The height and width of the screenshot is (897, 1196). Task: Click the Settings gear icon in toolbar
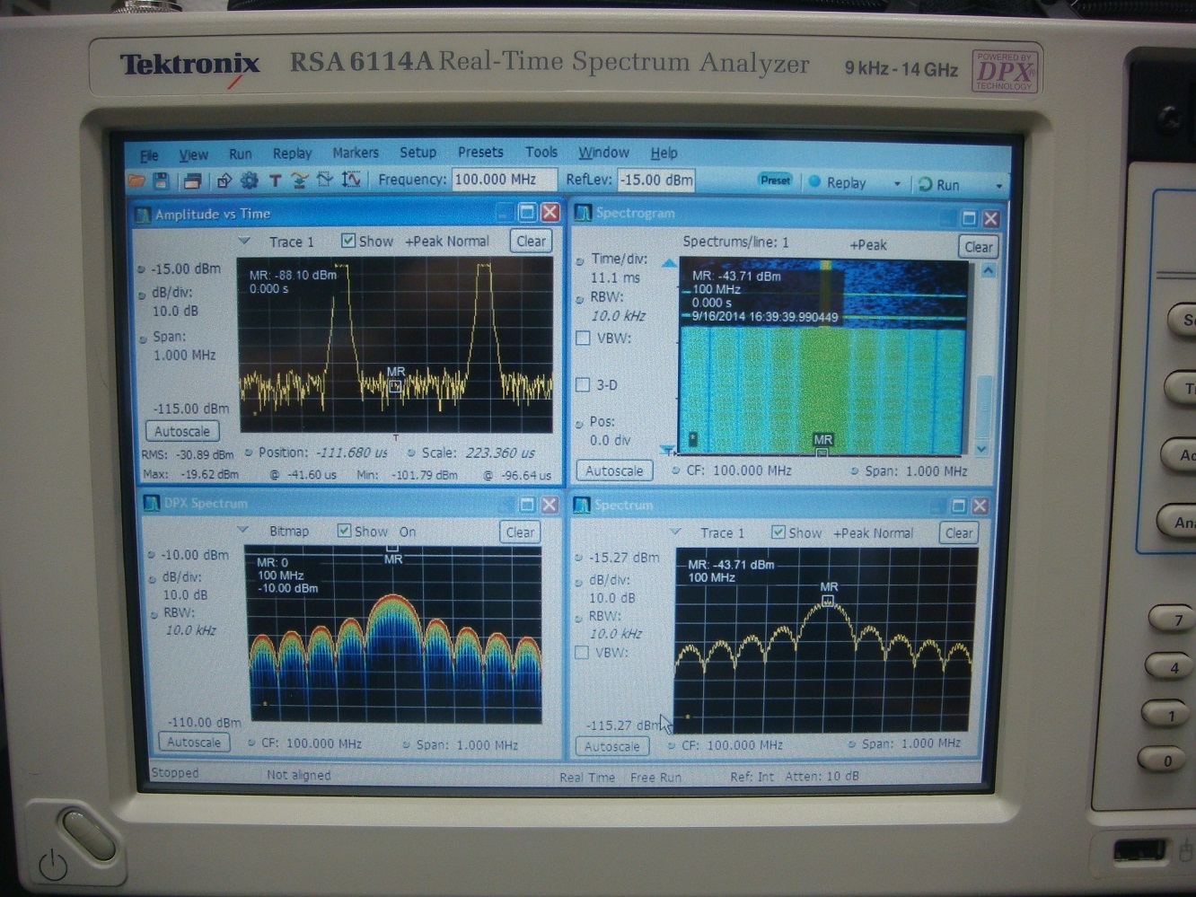(x=250, y=180)
